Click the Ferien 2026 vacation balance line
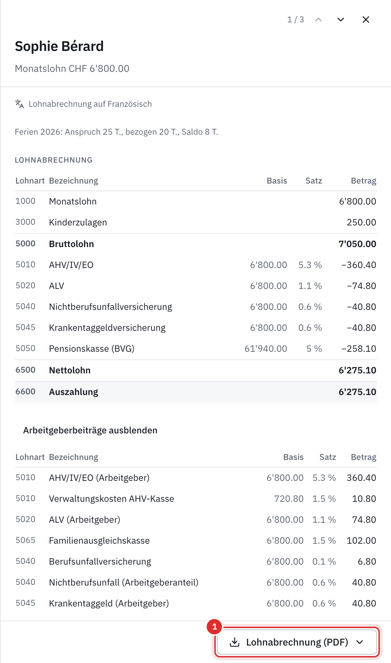 pyautogui.click(x=116, y=132)
